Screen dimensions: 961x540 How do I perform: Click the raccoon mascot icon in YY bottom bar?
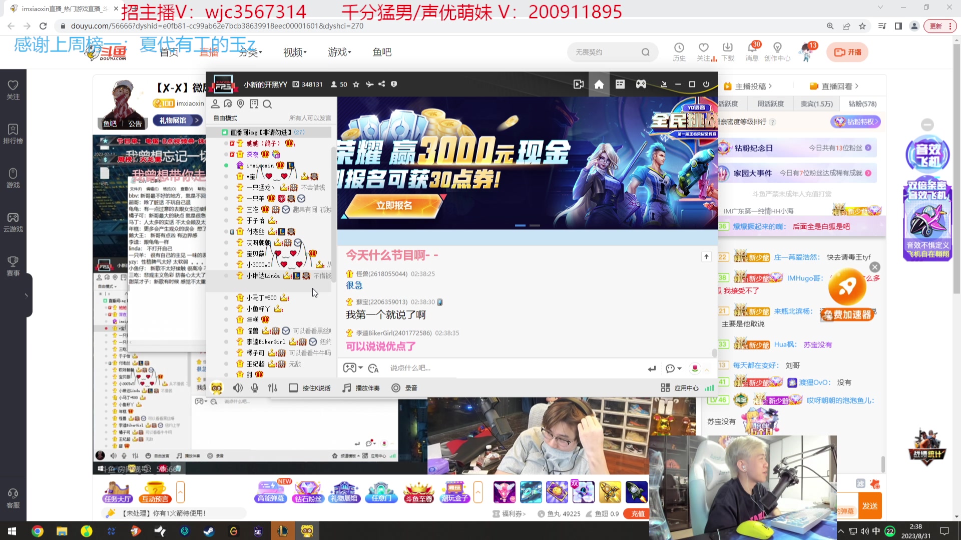[x=217, y=388]
